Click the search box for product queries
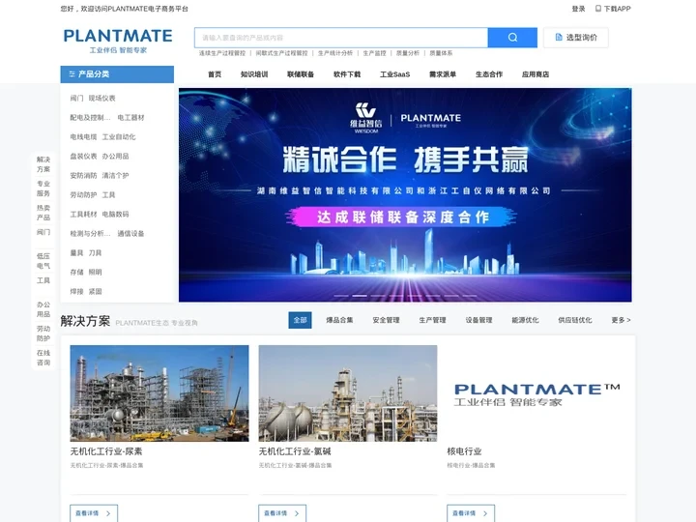This screenshot has width=696, height=522. (341, 38)
